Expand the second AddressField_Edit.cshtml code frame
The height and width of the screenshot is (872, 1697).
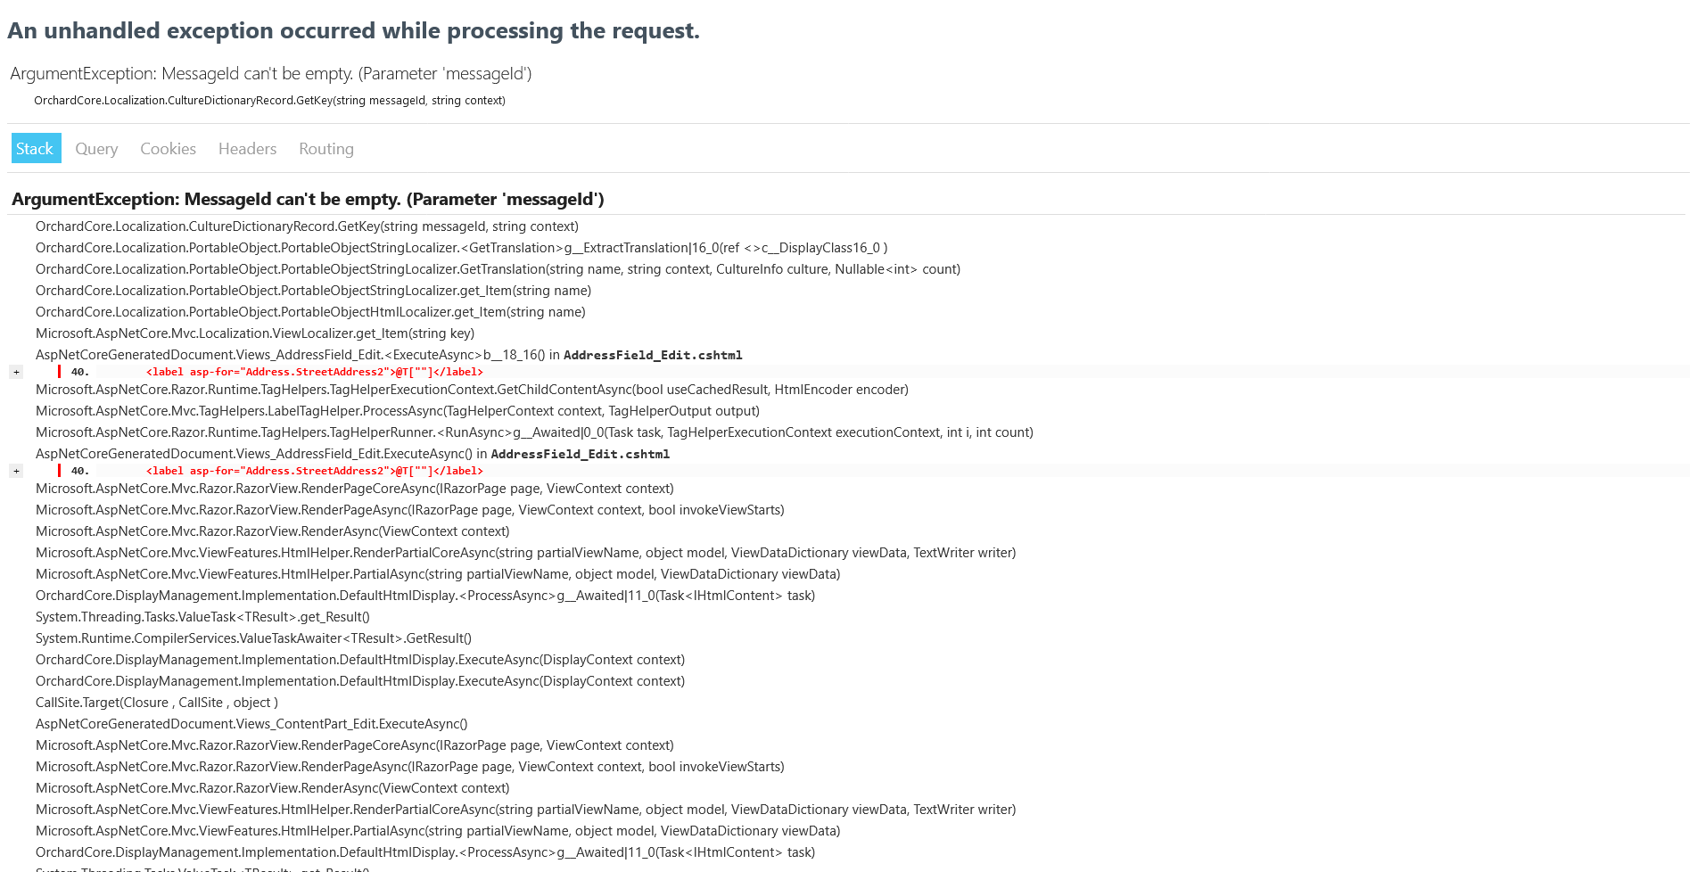16,470
